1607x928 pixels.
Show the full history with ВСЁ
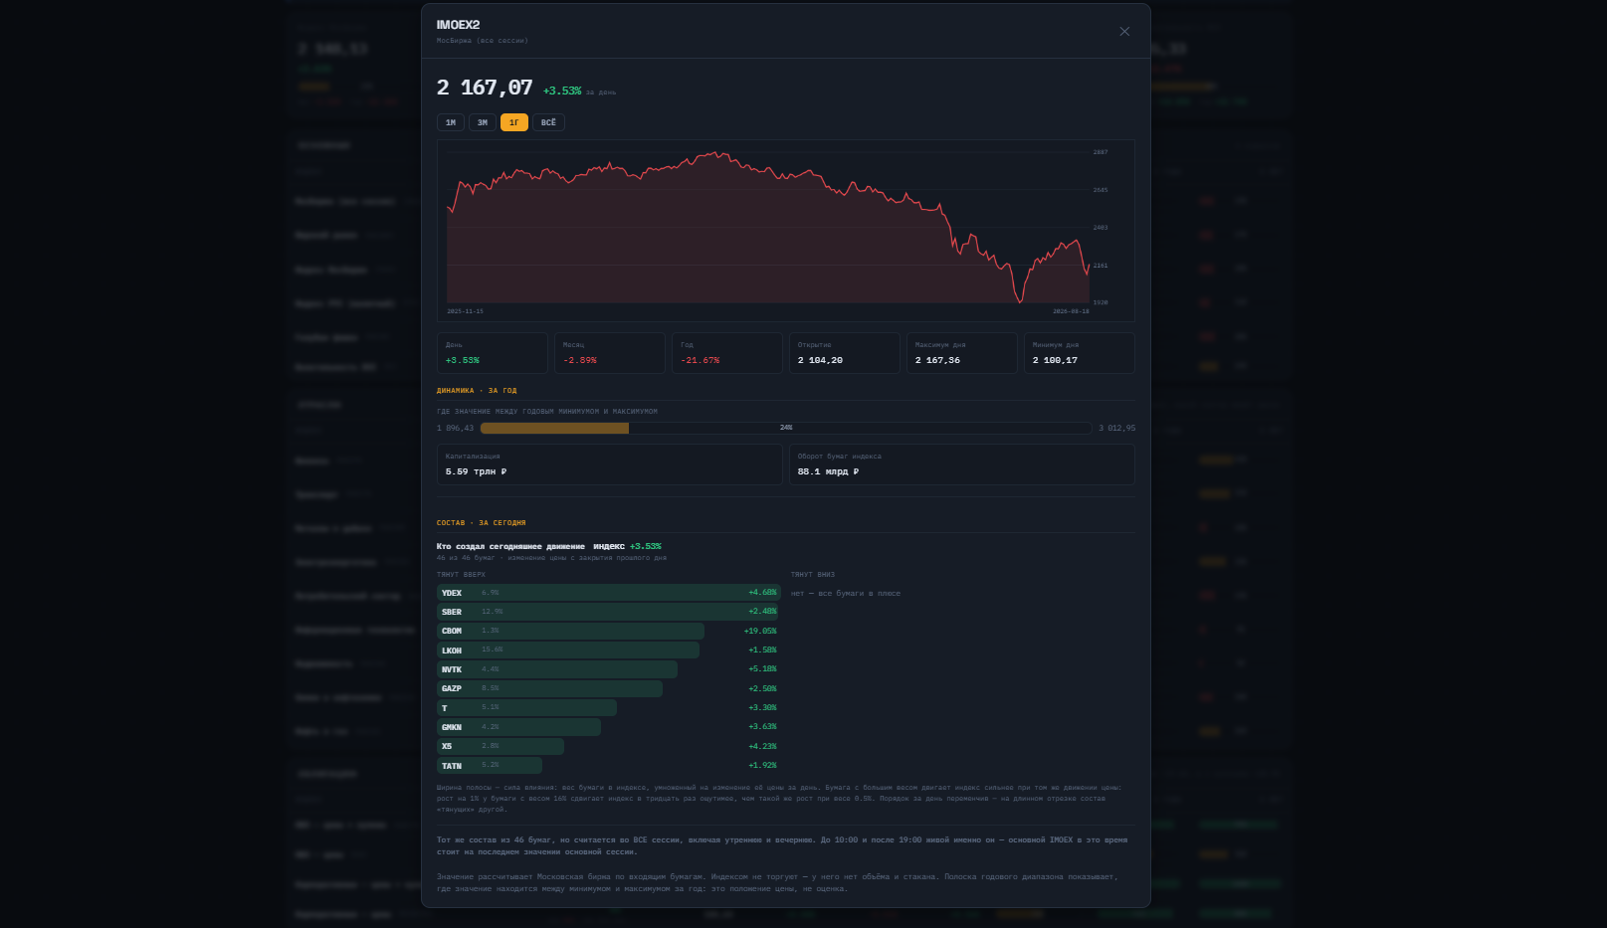[x=548, y=122]
